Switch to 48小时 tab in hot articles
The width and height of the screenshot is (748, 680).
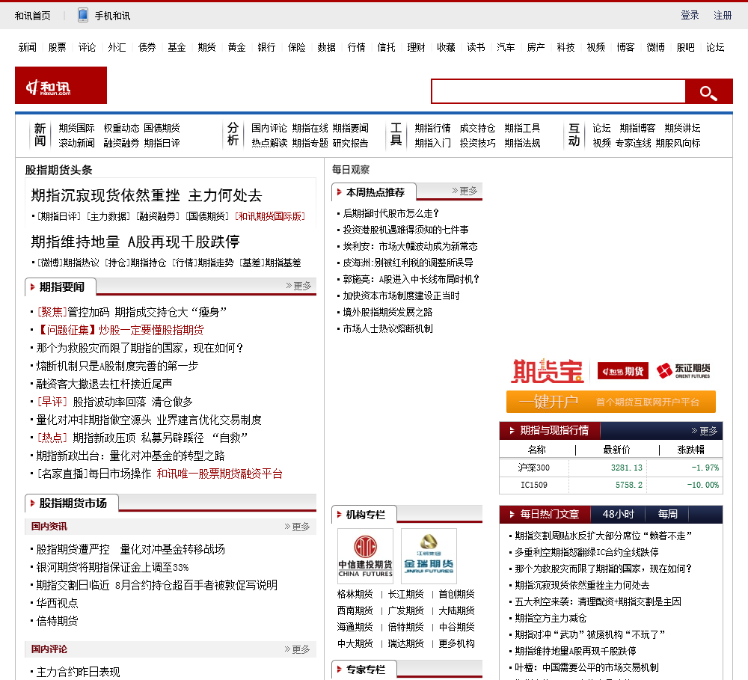[x=619, y=515]
